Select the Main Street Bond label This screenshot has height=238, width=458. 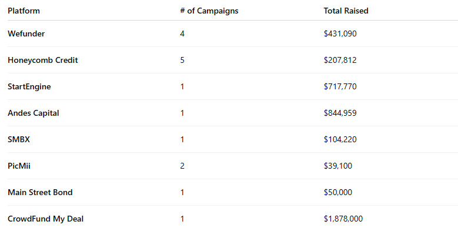(x=40, y=192)
